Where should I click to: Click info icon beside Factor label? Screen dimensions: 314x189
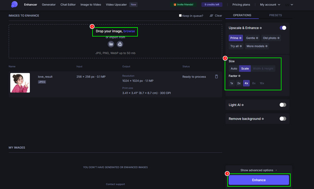tap(239, 76)
